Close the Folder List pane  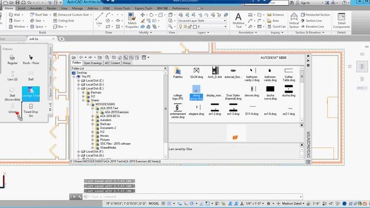(165, 68)
